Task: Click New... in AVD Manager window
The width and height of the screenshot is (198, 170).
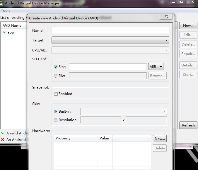Action: pos(188,26)
